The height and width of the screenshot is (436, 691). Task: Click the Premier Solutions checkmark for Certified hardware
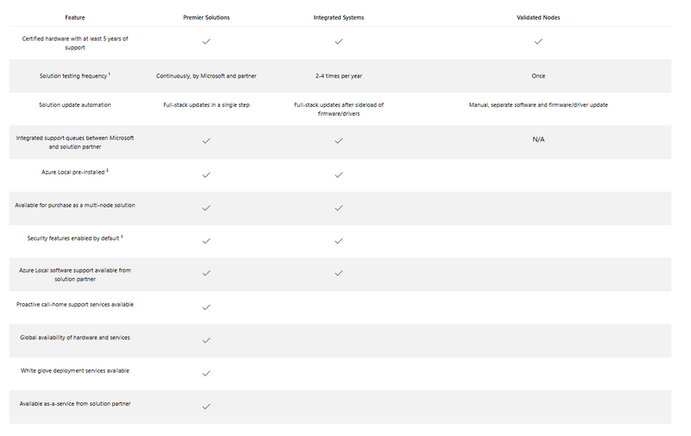(x=206, y=41)
